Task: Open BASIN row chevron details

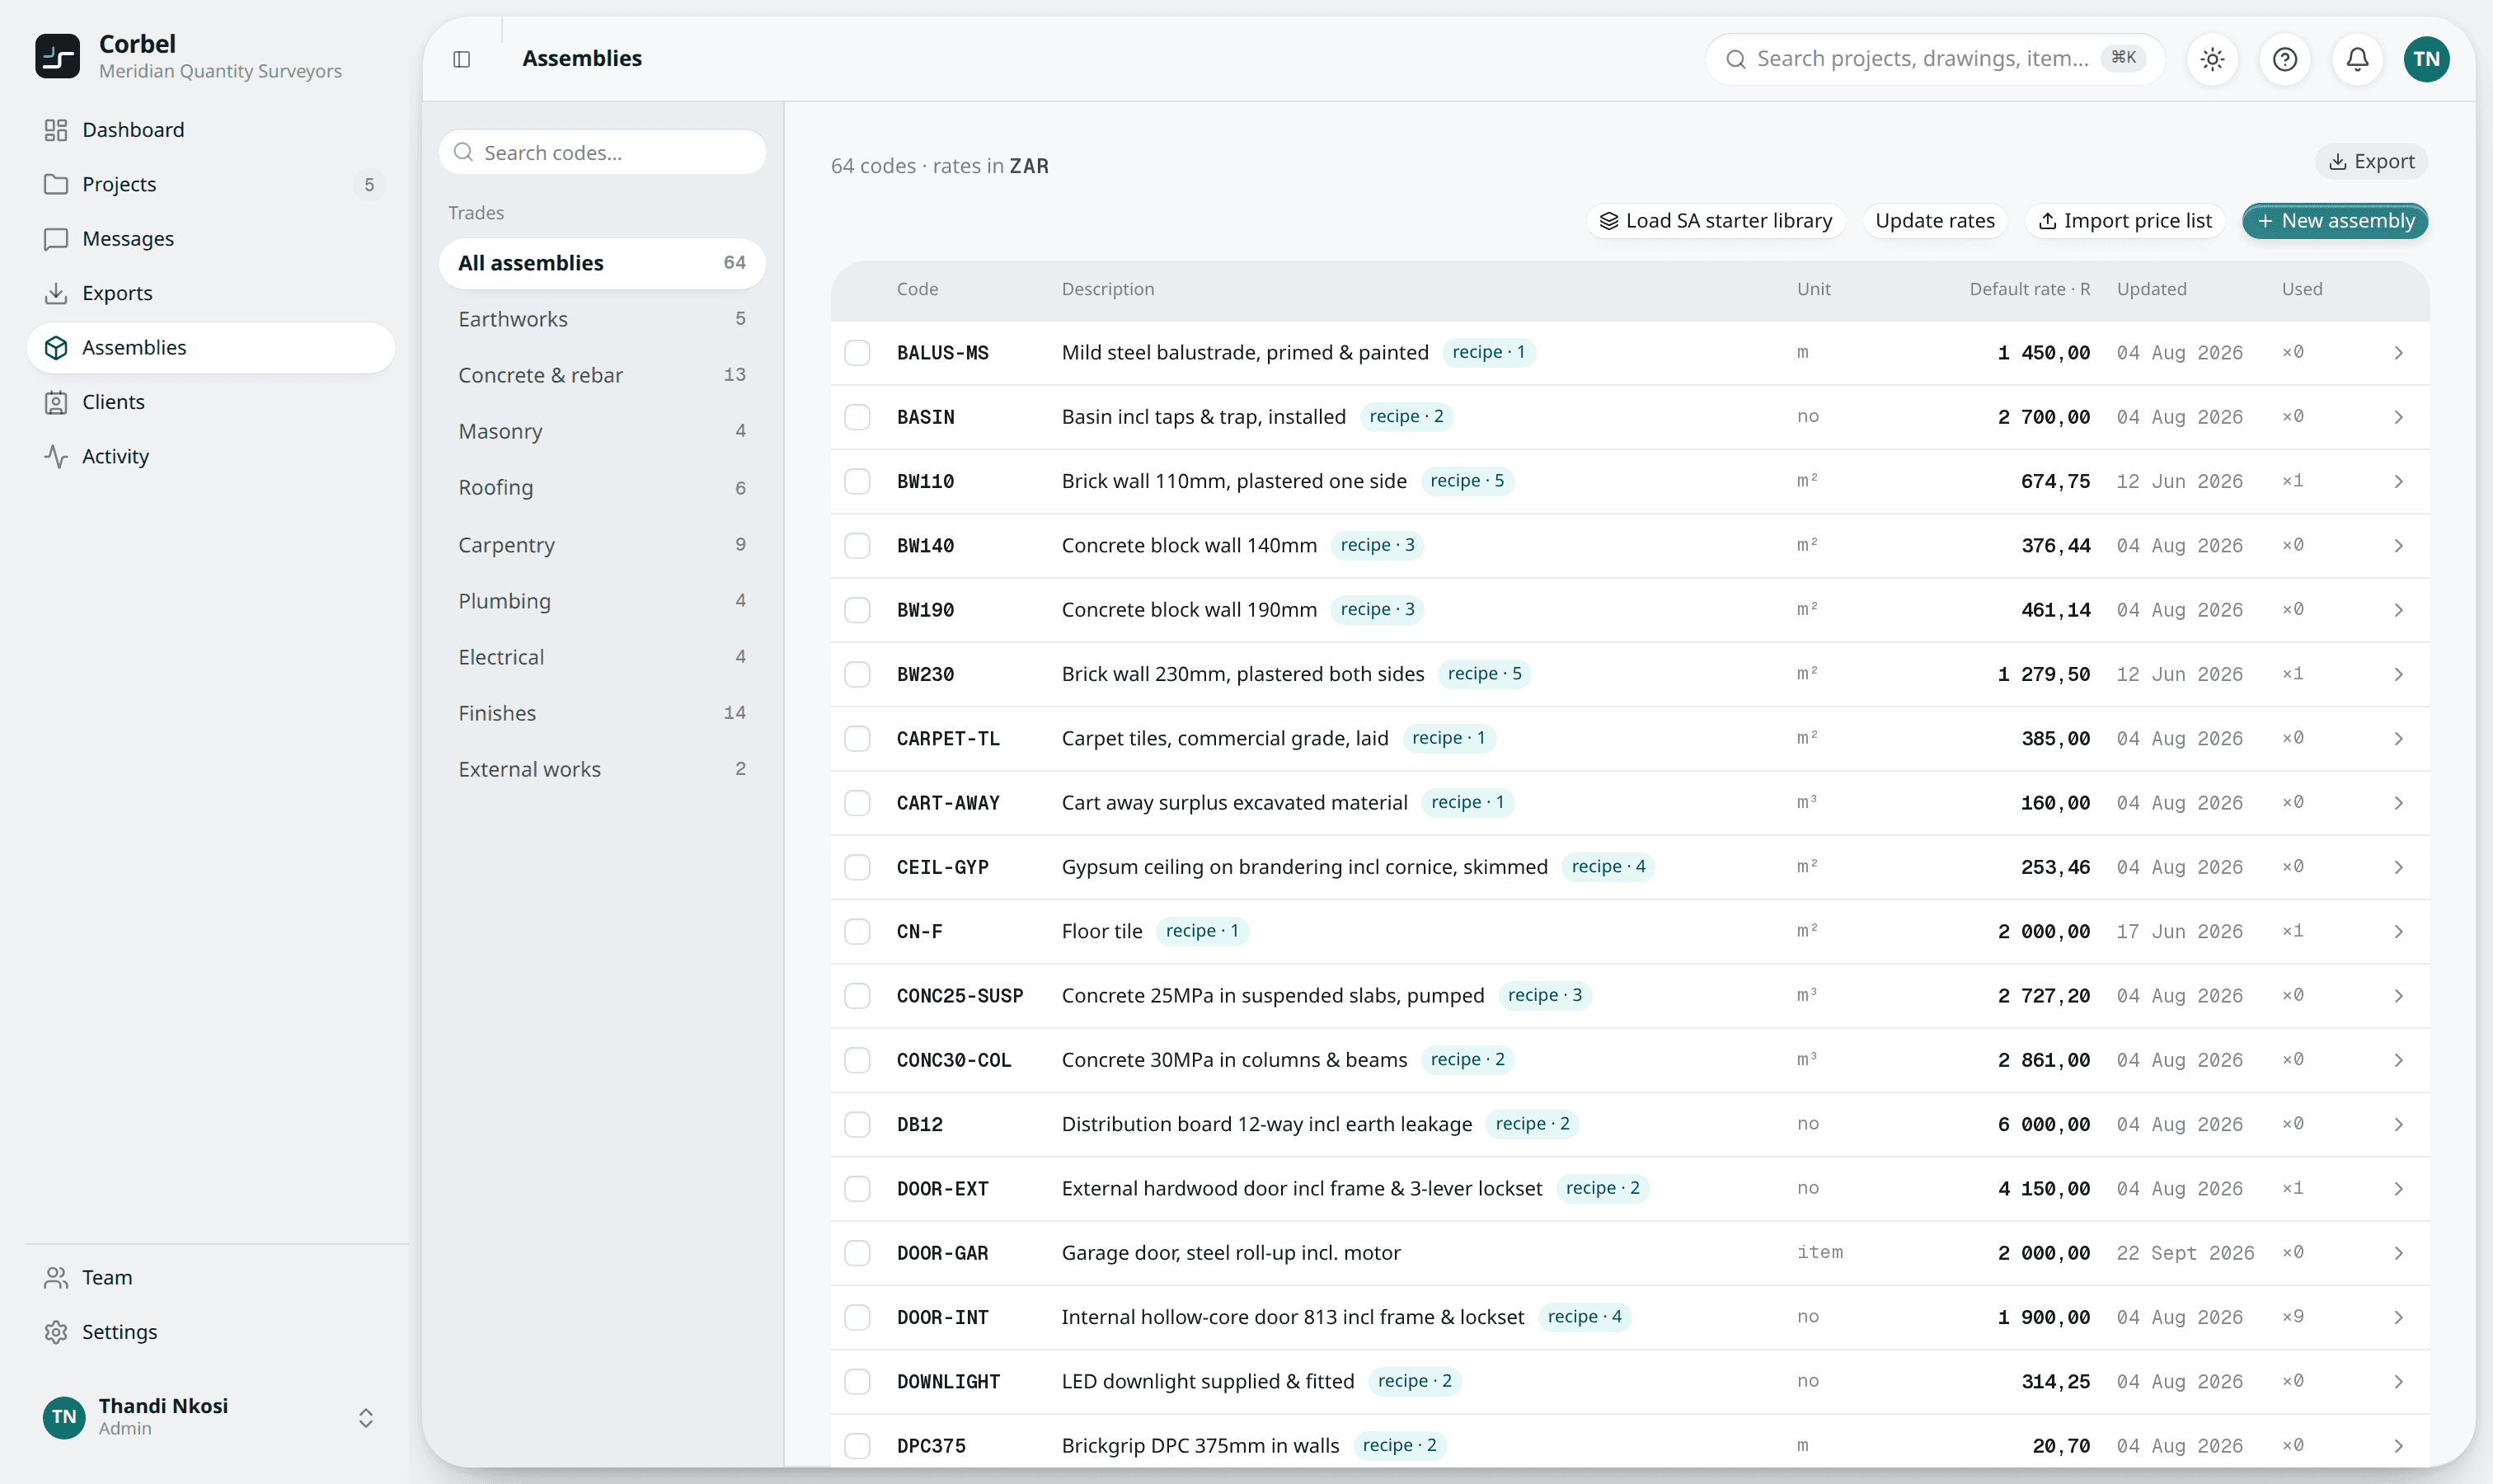Action: click(x=2398, y=417)
